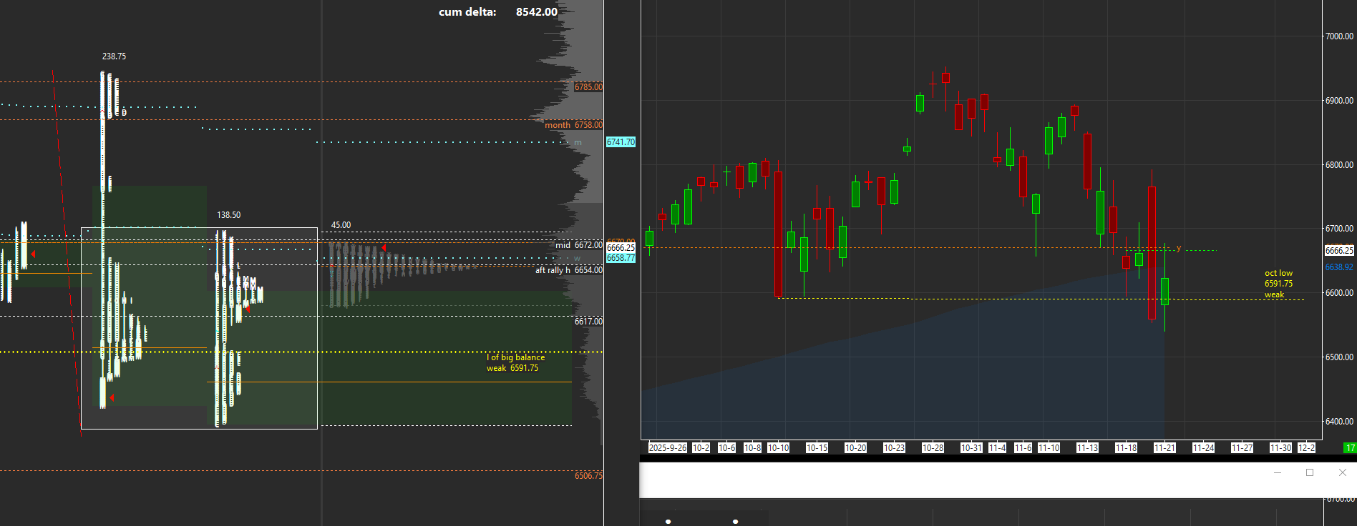Click the 6500.00 price axis label

click(1339, 357)
